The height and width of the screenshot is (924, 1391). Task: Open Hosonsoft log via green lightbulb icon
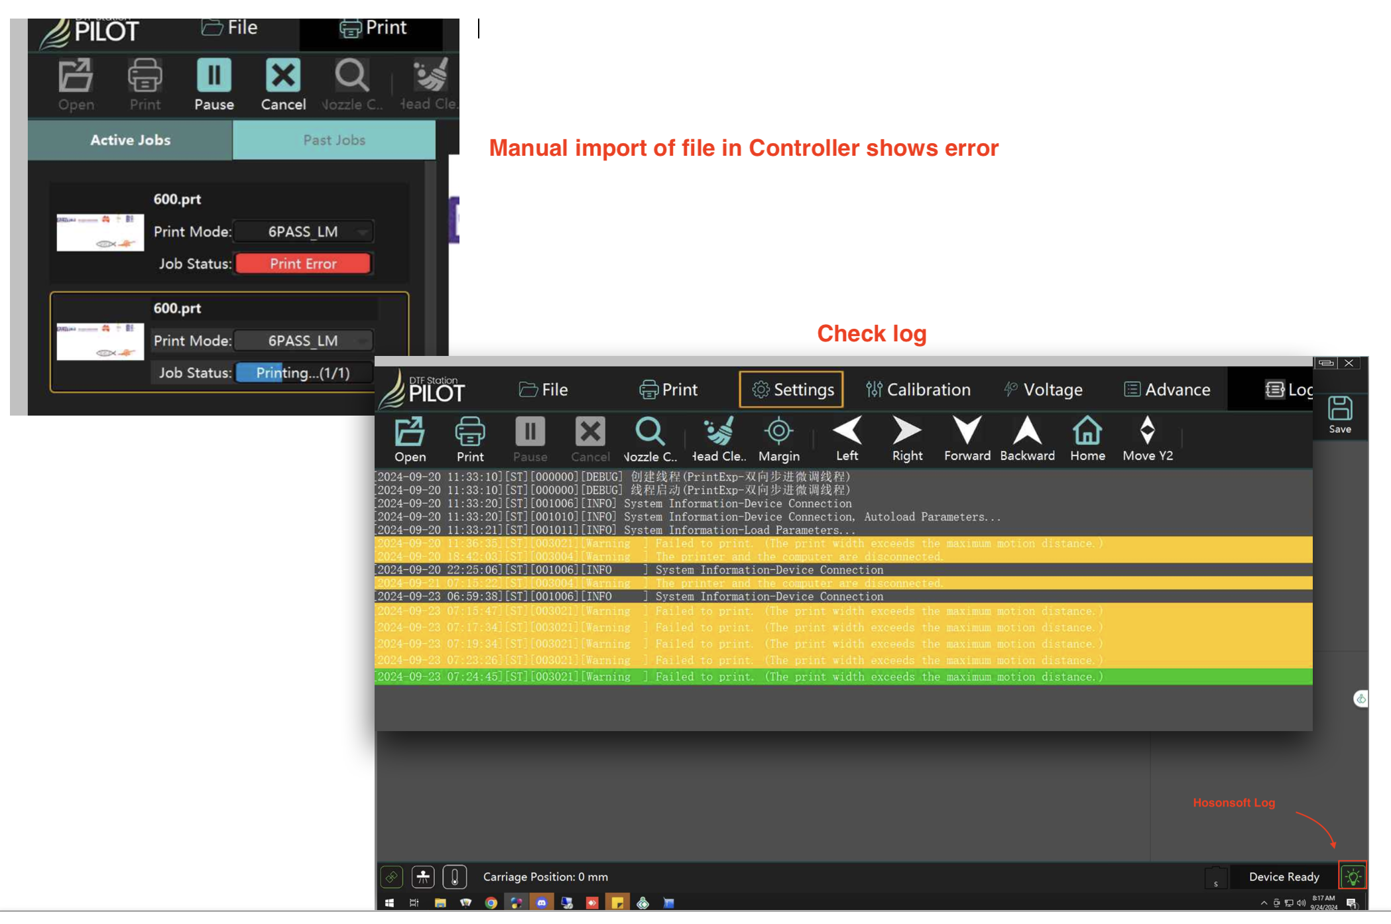[1353, 877]
